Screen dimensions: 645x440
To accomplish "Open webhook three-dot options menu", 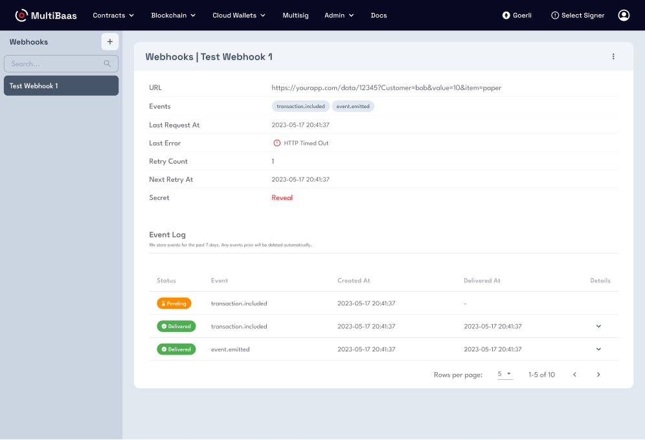I will (x=613, y=56).
